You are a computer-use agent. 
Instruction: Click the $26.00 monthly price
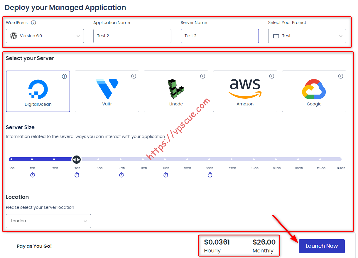pyautogui.click(x=264, y=242)
